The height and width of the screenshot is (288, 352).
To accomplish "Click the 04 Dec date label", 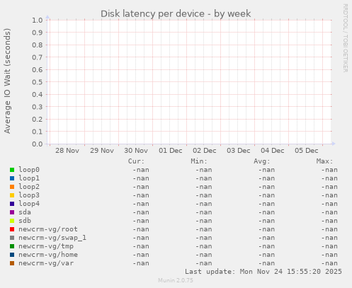I will (273, 151).
